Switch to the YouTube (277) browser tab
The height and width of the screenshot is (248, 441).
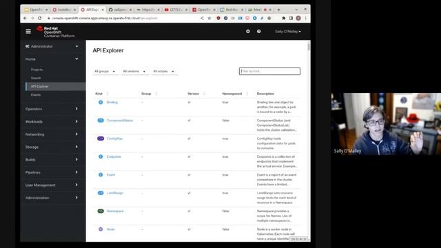click(x=176, y=10)
